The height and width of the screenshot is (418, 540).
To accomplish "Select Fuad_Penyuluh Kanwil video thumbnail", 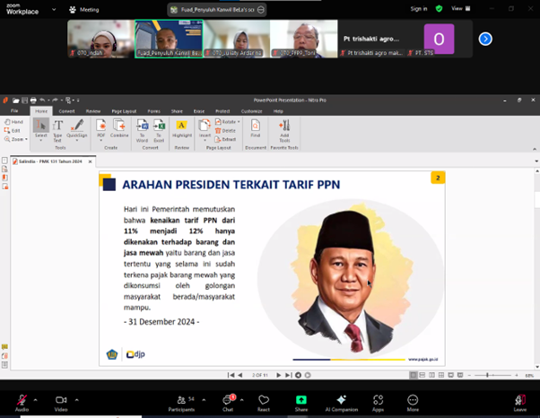I will pyautogui.click(x=169, y=39).
